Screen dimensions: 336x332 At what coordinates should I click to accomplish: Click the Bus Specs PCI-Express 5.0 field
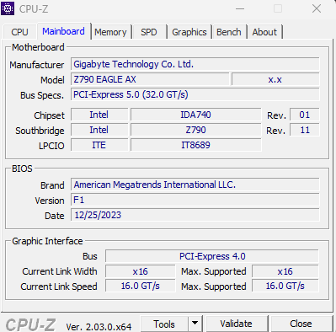(195, 94)
